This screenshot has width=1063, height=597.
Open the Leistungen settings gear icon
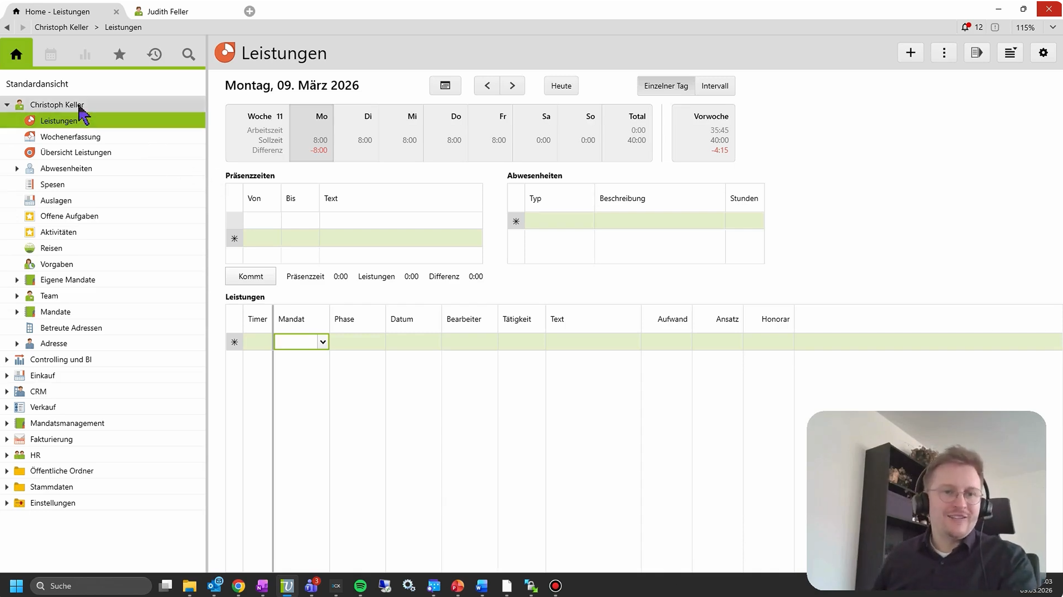click(x=1043, y=52)
